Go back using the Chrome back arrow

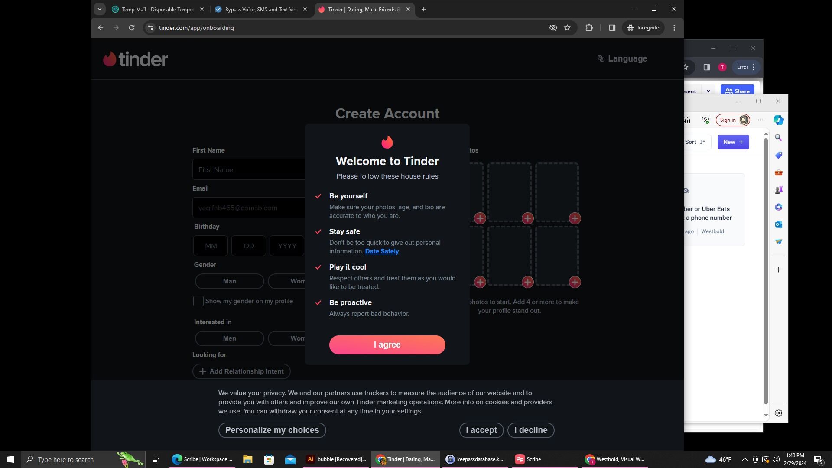[101, 28]
